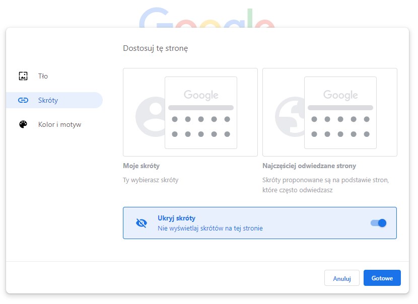Choose the Moje skróty preview card
Viewport: 418px width, 304px height.
pos(190,112)
